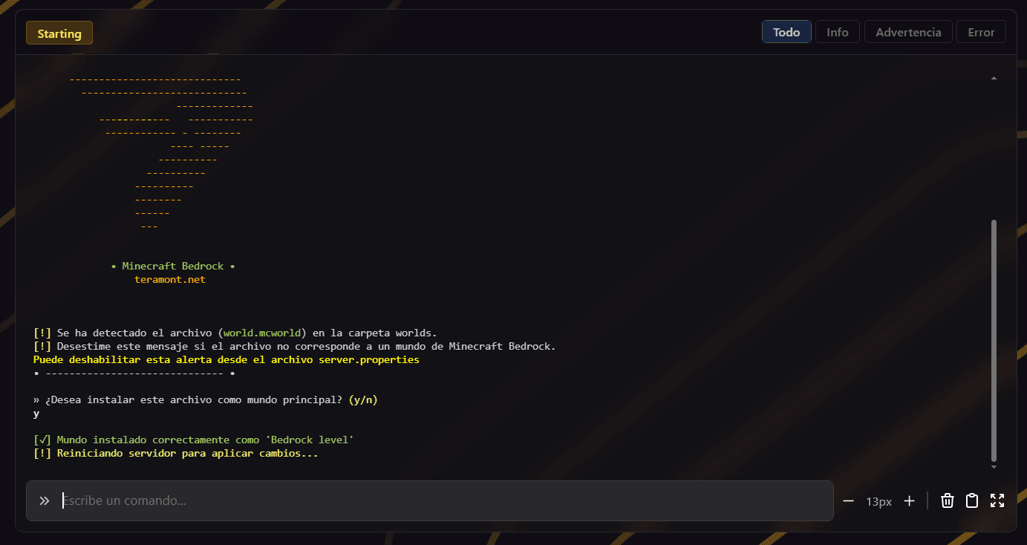
Task: Click the 'server.properties' alert line
Action: pos(226,359)
